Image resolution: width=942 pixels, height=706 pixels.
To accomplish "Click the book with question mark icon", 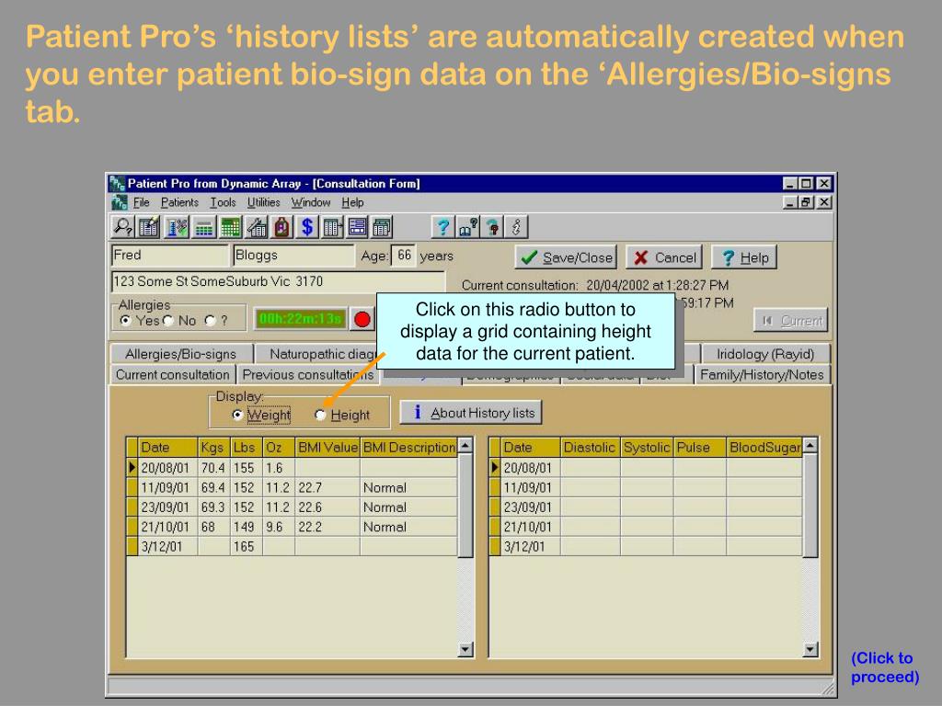I will [x=467, y=227].
